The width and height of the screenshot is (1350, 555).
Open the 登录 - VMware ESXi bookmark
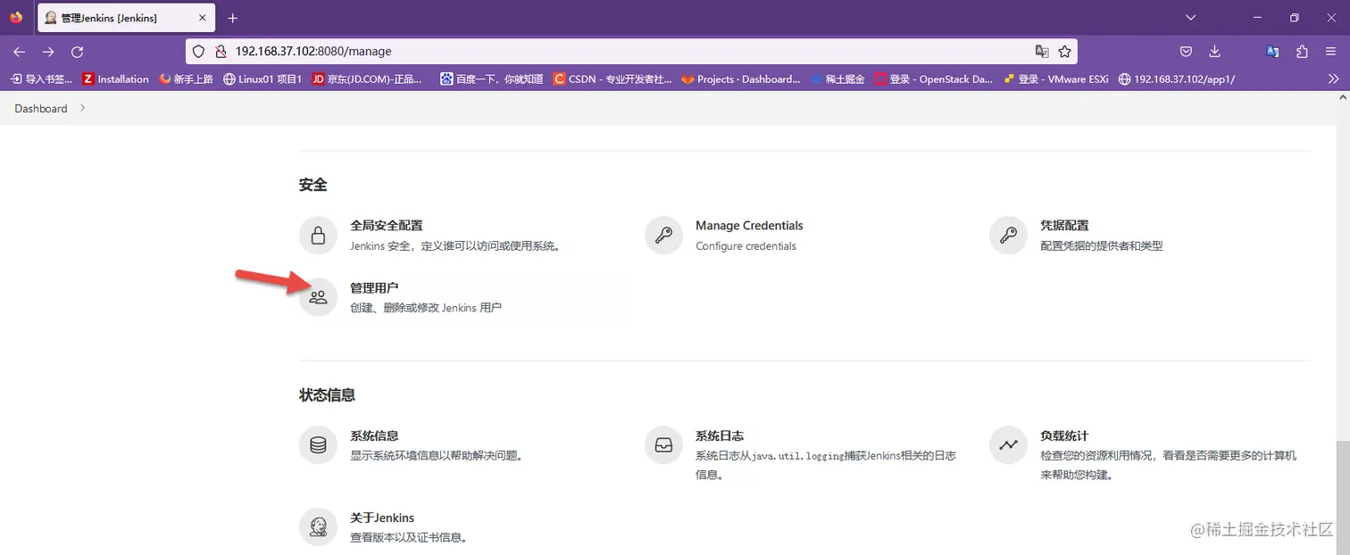coord(1056,79)
